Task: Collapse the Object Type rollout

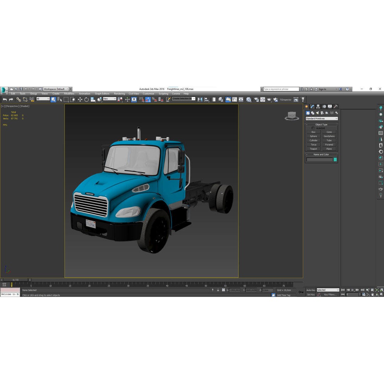Action: [306, 124]
